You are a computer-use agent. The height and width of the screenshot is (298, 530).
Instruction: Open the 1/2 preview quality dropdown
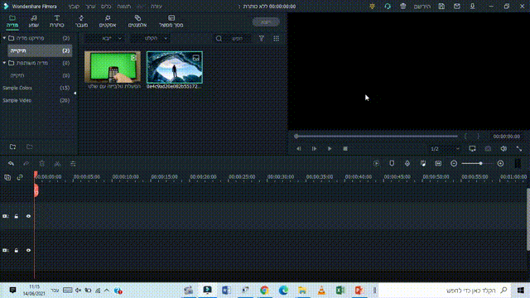pyautogui.click(x=445, y=149)
